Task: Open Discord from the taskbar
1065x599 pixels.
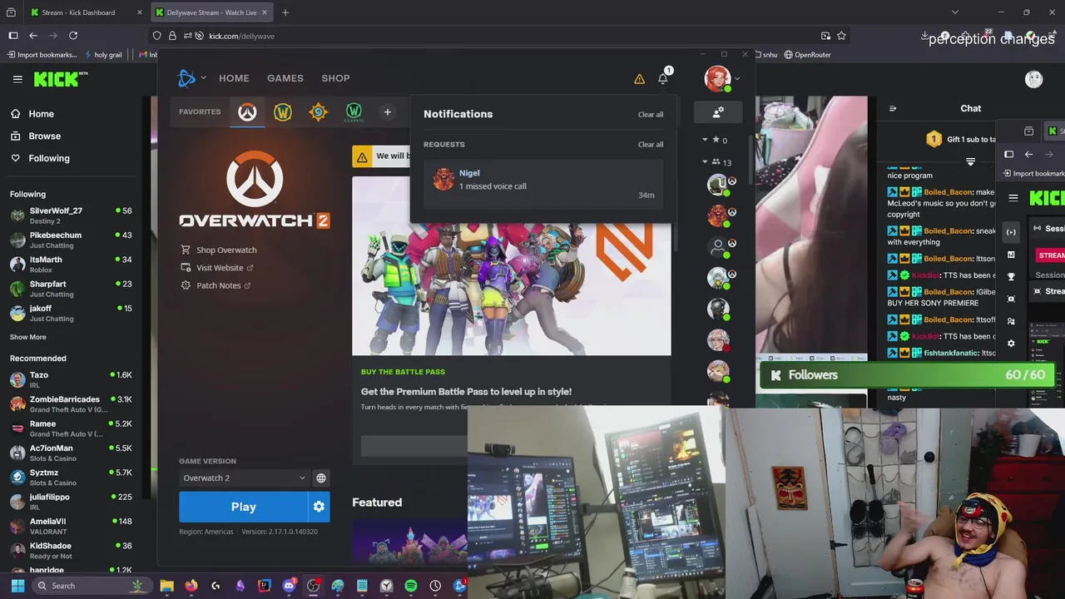Action: 289,586
